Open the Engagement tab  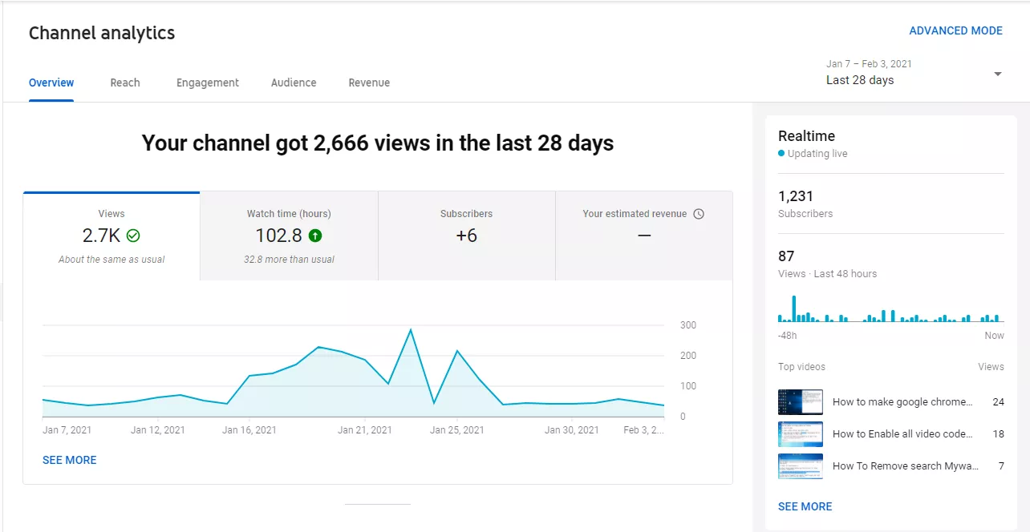[208, 83]
